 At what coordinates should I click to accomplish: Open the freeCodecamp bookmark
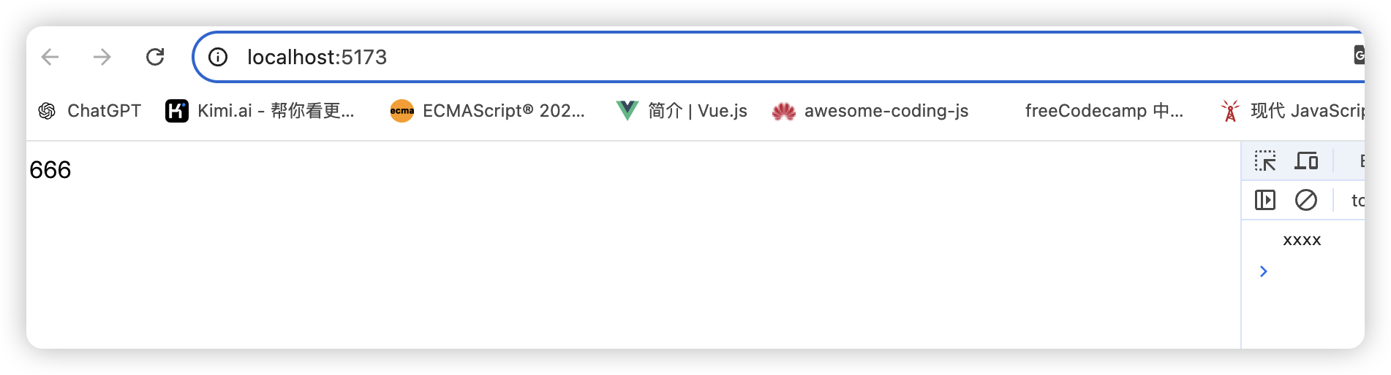pos(1103,111)
